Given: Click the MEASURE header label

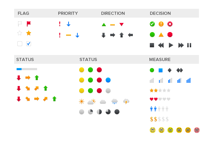Looking at the screenshot, I should click(x=160, y=60).
